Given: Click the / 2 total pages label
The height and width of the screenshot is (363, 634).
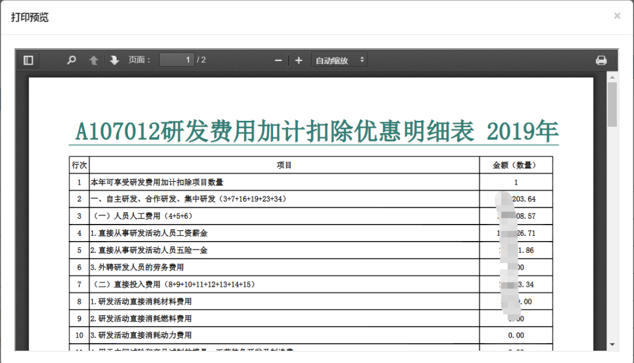Looking at the screenshot, I should [201, 60].
